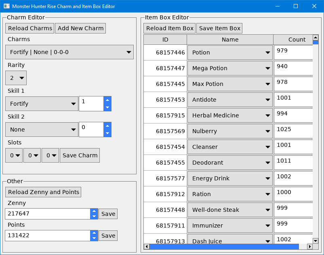Image resolution: width=324 pixels, height=255 pixels.
Task: Click into the Points value field
Action: (x=48, y=236)
